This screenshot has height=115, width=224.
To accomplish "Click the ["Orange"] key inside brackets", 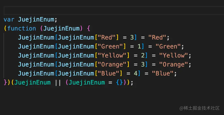I will pyautogui.click(x=112, y=64).
